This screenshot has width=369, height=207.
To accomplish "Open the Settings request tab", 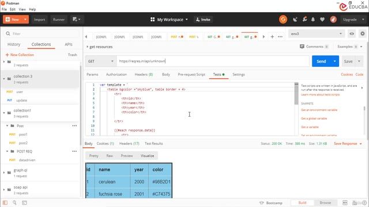I will 238,74.
